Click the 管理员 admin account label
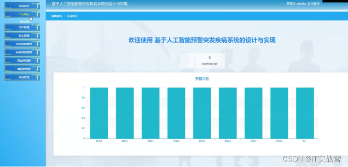This screenshot has height=167, width=348. (296, 4)
